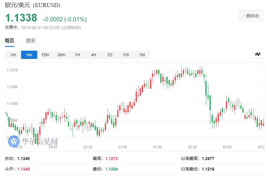
Task: Remove EURUSD via 删自选 button
Action: 251,16
